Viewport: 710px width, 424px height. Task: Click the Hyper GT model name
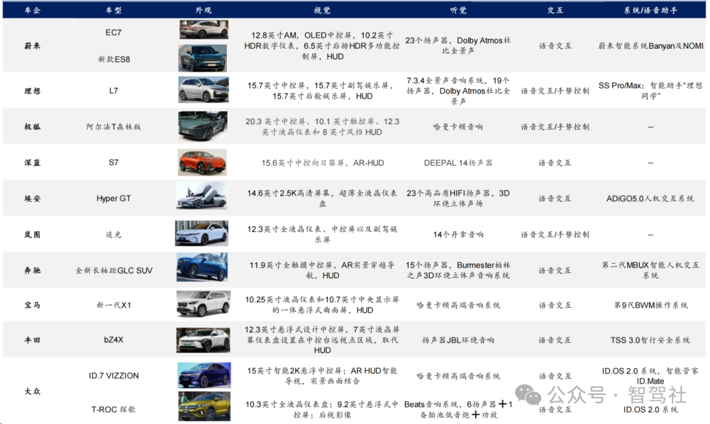(113, 199)
